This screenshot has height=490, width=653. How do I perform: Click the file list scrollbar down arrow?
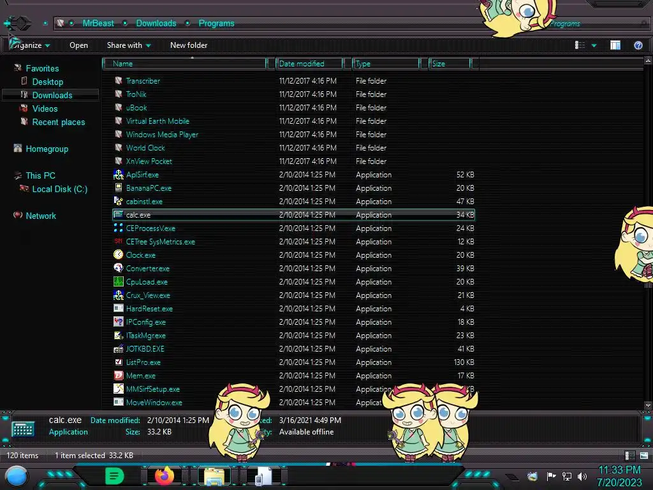pyautogui.click(x=648, y=405)
